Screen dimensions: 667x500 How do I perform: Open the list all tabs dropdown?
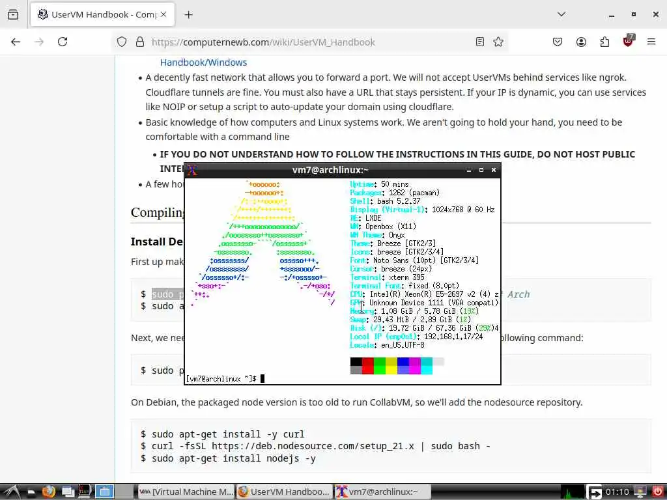pos(561,14)
